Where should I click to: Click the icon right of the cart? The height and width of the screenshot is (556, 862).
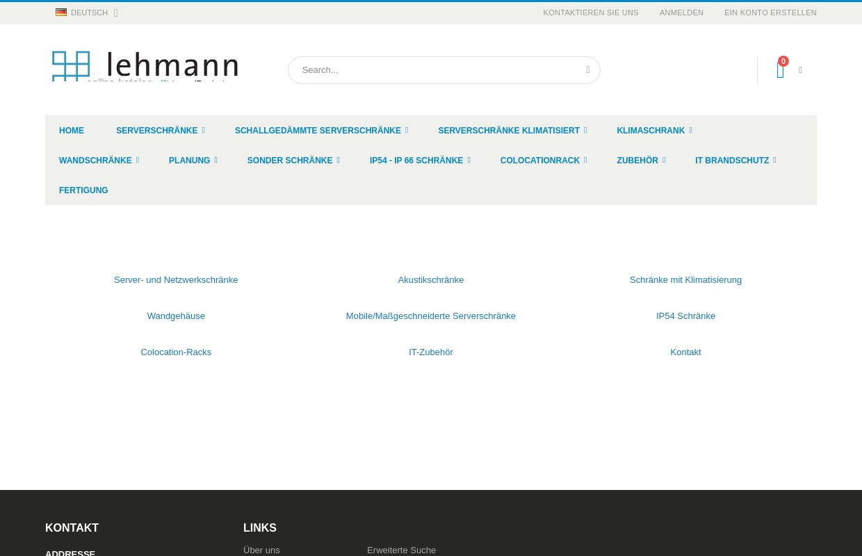pos(800,69)
